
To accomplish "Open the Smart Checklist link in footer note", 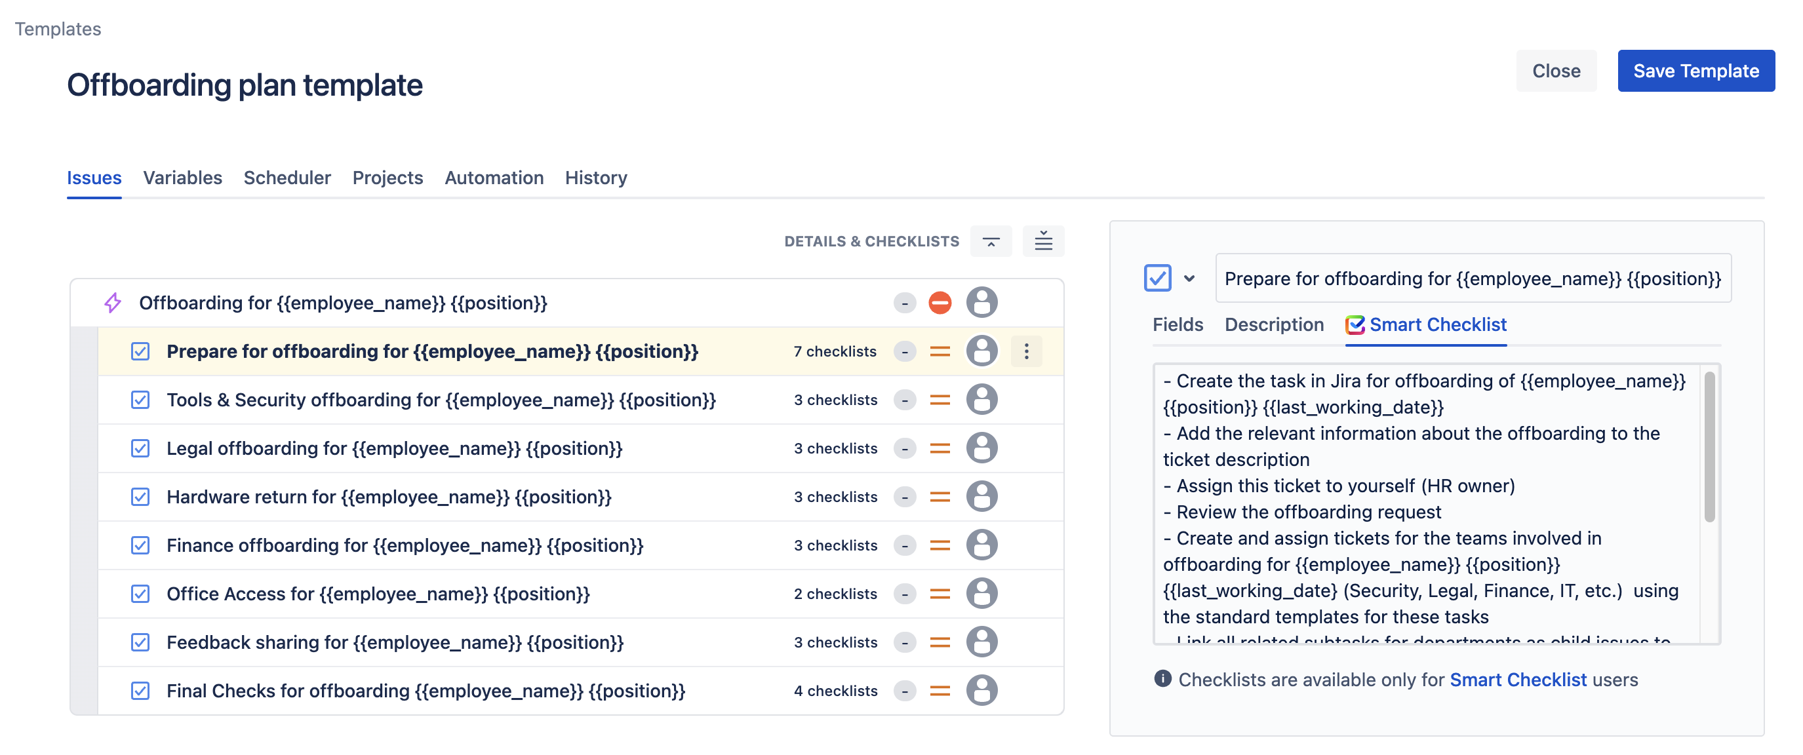I will click(1517, 680).
